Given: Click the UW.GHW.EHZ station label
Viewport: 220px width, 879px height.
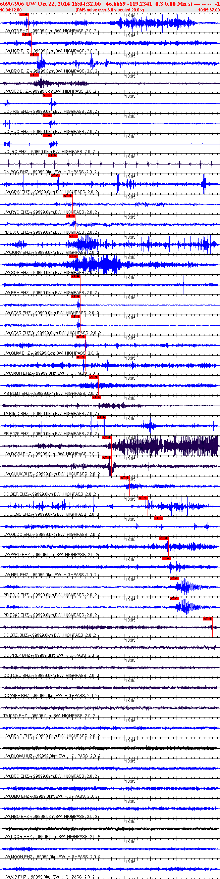Looking at the screenshot, I should coord(51,353).
